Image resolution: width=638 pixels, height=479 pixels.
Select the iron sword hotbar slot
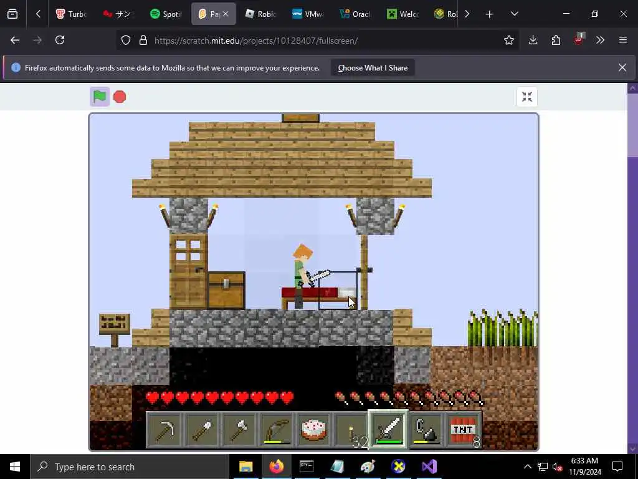(x=388, y=430)
